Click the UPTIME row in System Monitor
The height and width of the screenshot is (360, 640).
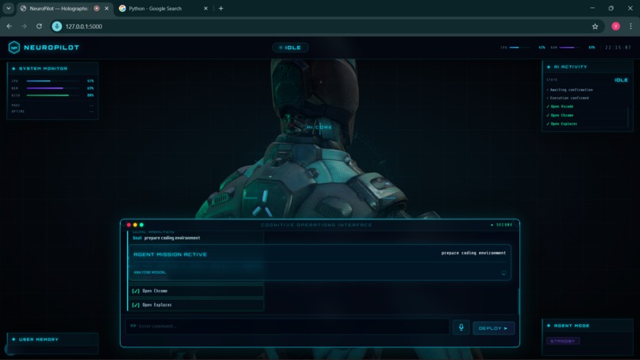[x=52, y=111]
